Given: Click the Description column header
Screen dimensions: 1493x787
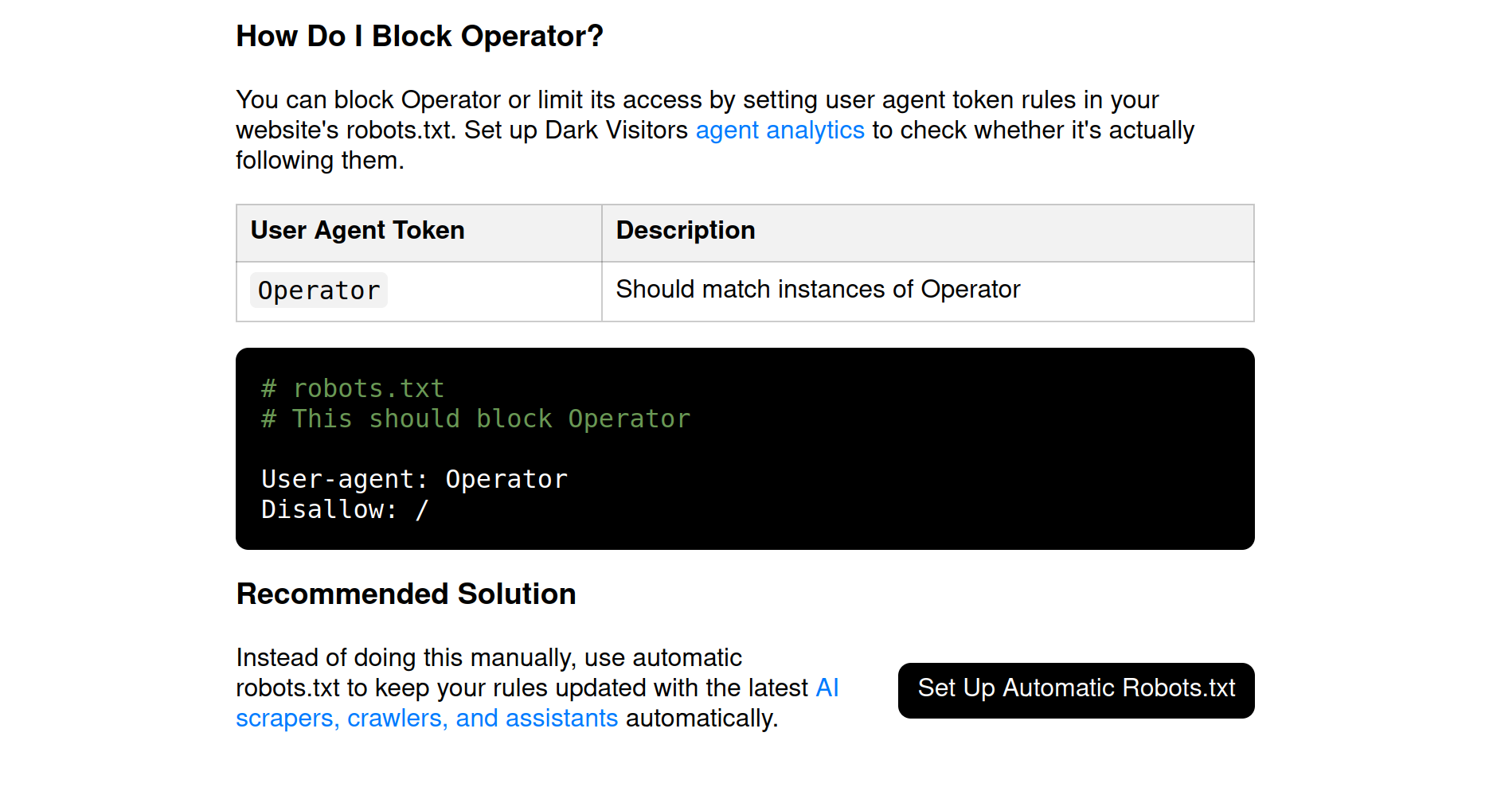Looking at the screenshot, I should pyautogui.click(x=685, y=231).
